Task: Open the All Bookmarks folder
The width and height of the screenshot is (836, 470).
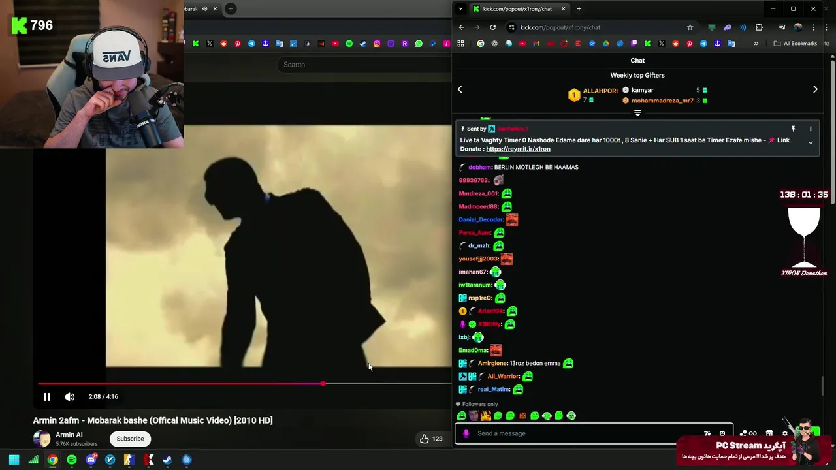Action: pyautogui.click(x=795, y=44)
